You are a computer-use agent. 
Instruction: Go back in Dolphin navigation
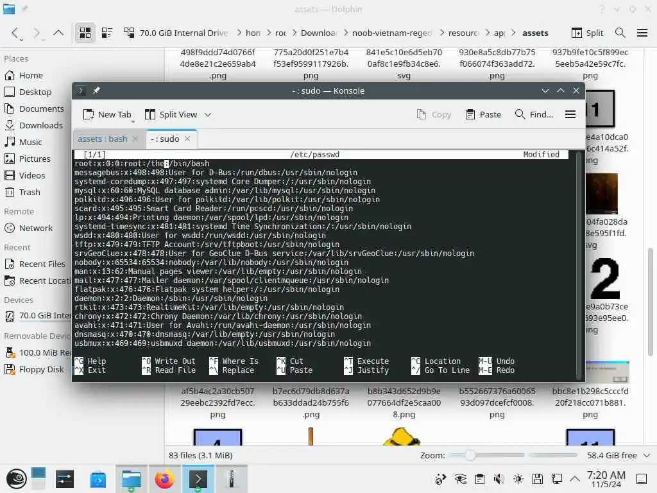coord(15,33)
